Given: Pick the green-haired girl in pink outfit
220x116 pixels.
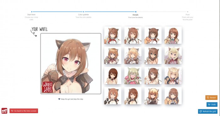Looking at the screenshot, I should pyautogui.click(x=133, y=76).
